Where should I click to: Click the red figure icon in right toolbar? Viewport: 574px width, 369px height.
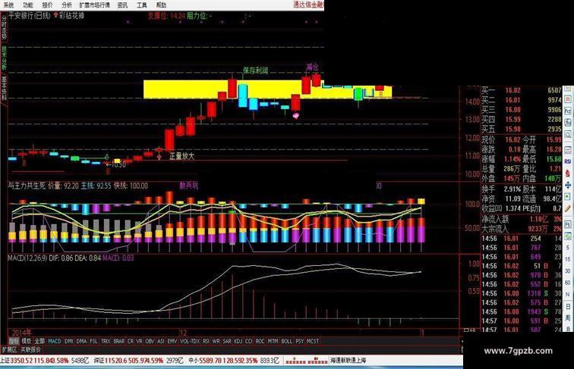tap(568, 174)
